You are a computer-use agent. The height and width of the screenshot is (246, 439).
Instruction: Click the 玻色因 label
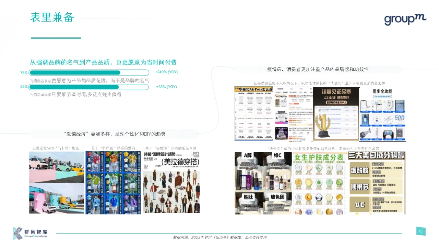pyautogui.click(x=277, y=197)
